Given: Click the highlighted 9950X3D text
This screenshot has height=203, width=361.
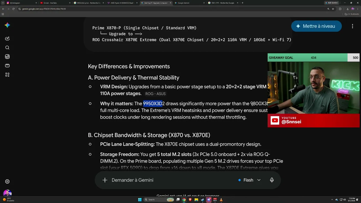Looking at the screenshot, I should [153, 103].
